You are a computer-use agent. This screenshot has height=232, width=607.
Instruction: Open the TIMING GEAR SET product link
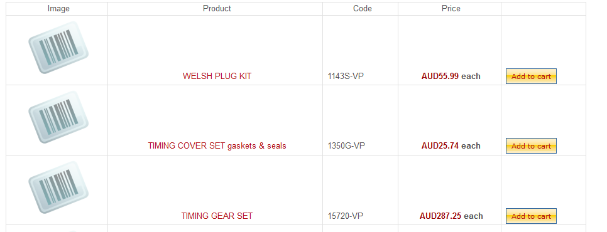(217, 216)
